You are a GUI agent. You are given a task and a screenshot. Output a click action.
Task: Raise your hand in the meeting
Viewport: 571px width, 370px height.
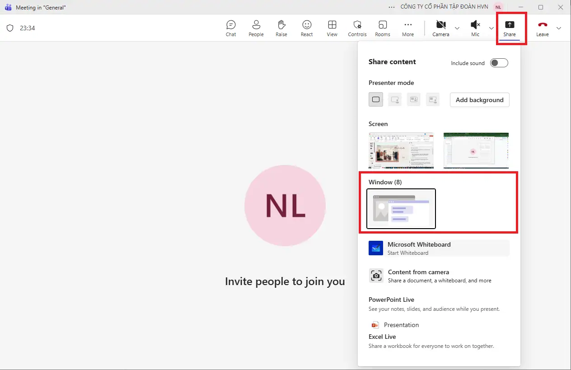point(281,28)
